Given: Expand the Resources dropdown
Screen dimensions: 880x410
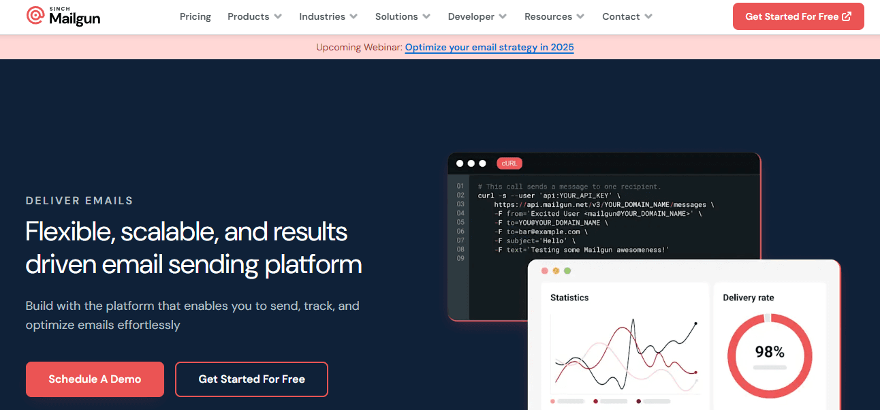Looking at the screenshot, I should coord(554,16).
